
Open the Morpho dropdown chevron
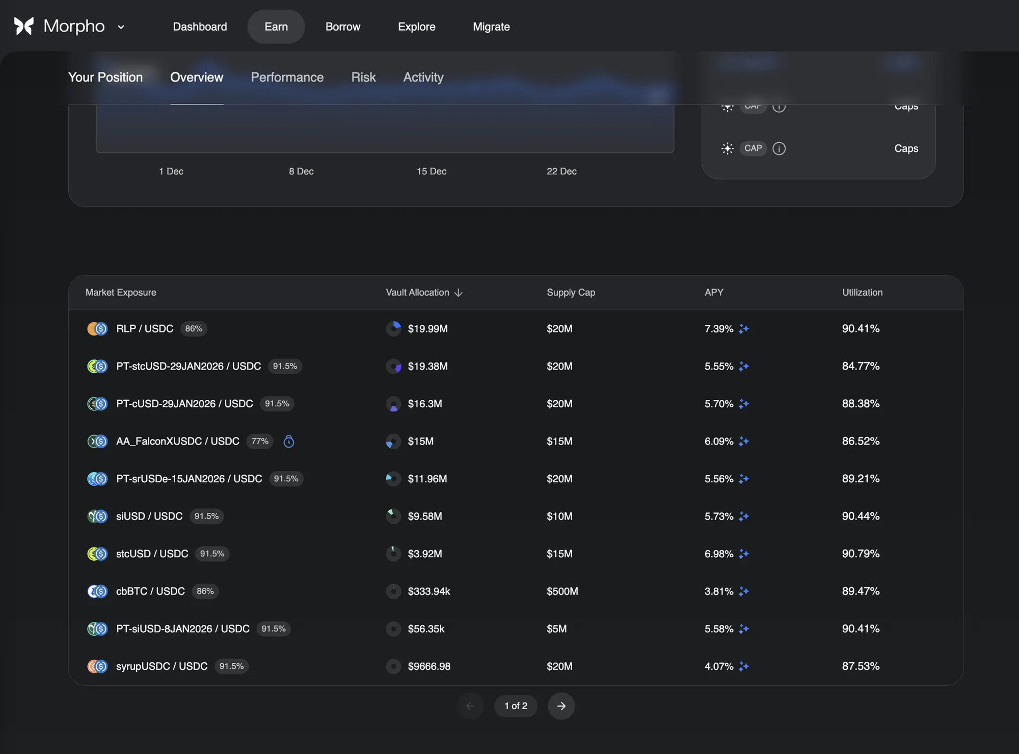point(121,27)
